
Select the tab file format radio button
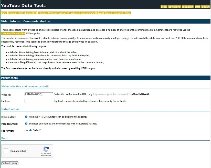tap(40, 130)
